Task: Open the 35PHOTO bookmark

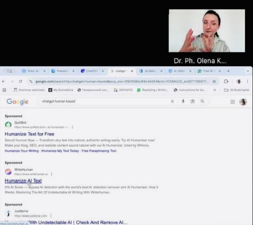Action: click(123, 90)
